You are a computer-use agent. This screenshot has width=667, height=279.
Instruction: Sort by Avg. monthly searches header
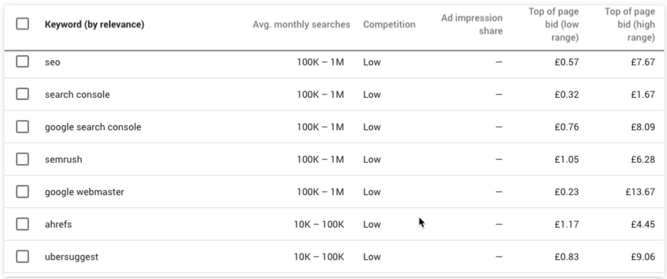pyautogui.click(x=301, y=24)
